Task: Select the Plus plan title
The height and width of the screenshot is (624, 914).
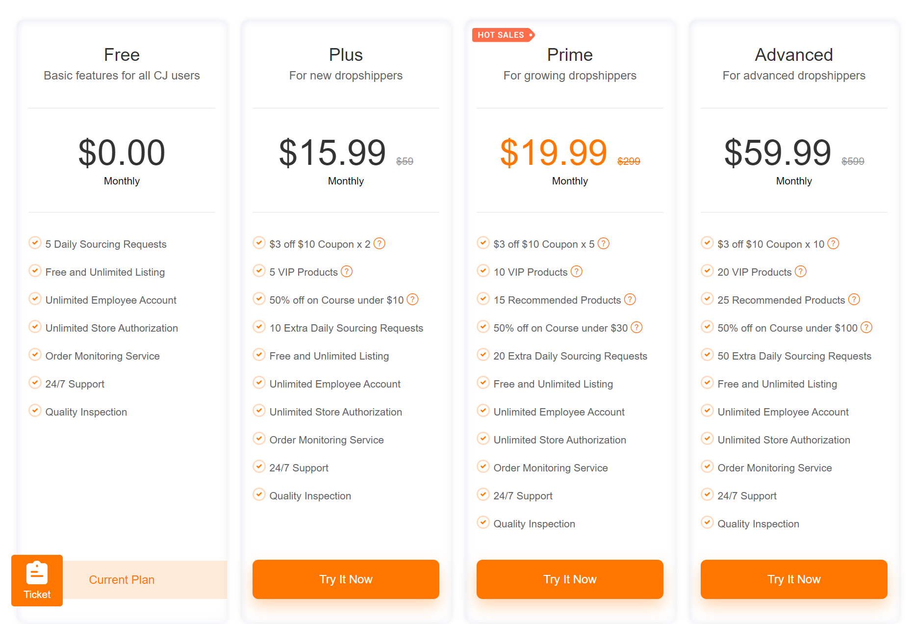Action: (346, 55)
